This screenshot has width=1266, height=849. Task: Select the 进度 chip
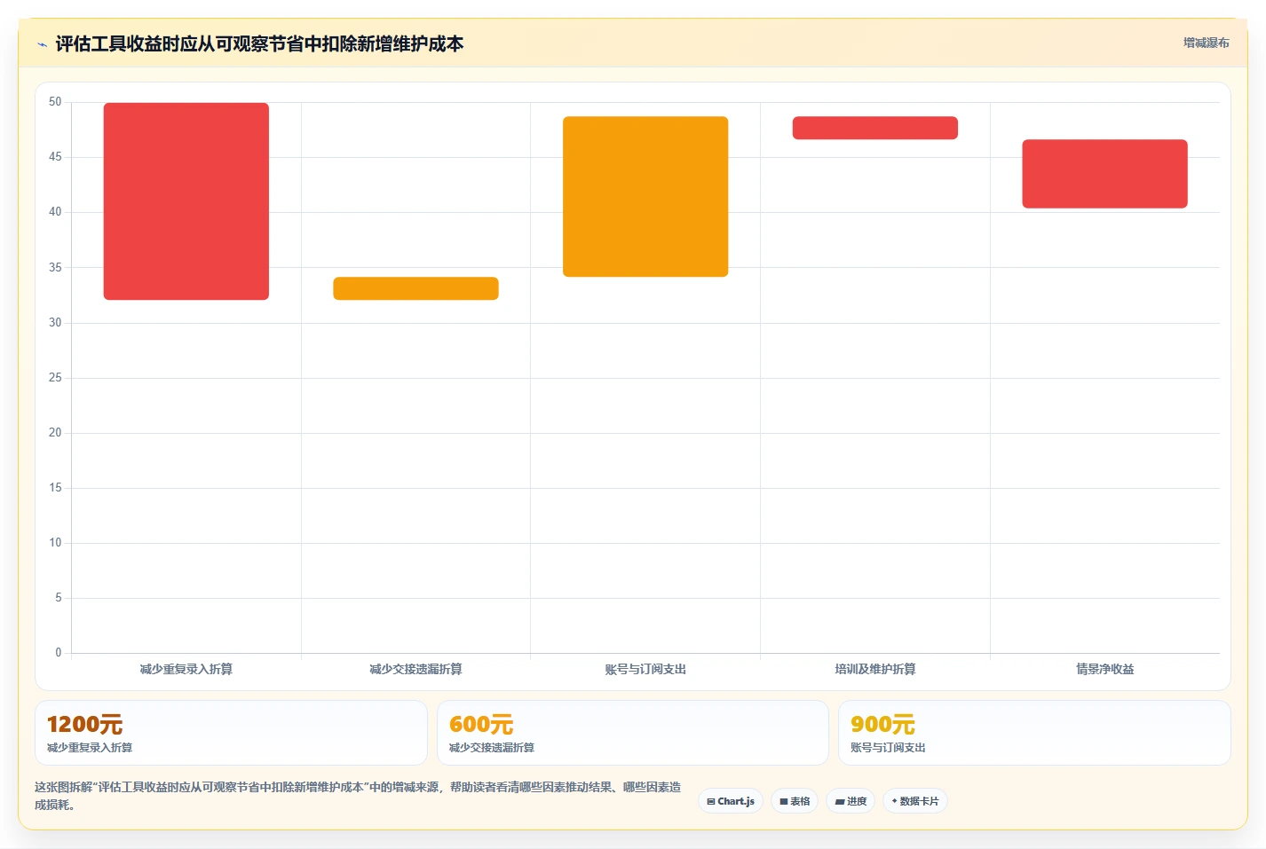[x=851, y=801]
